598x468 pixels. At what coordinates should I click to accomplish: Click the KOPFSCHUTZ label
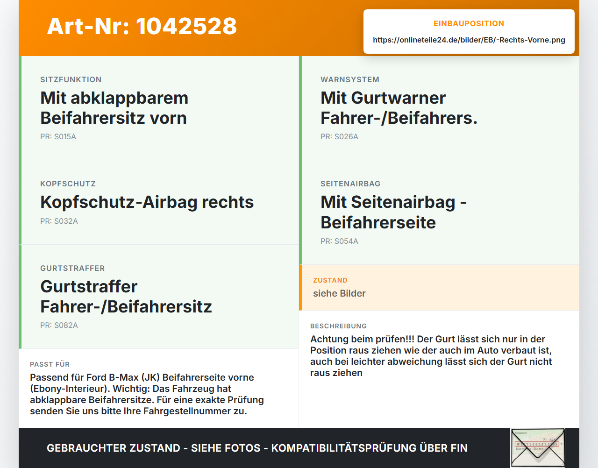coord(68,184)
